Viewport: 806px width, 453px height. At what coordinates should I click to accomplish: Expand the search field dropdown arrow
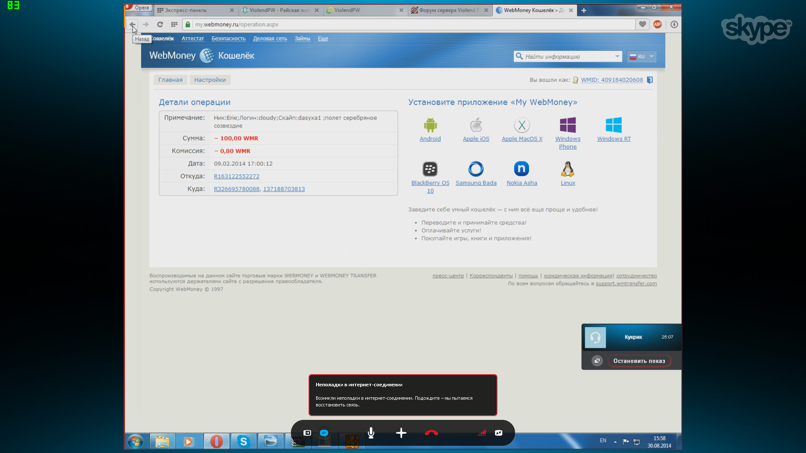(617, 56)
